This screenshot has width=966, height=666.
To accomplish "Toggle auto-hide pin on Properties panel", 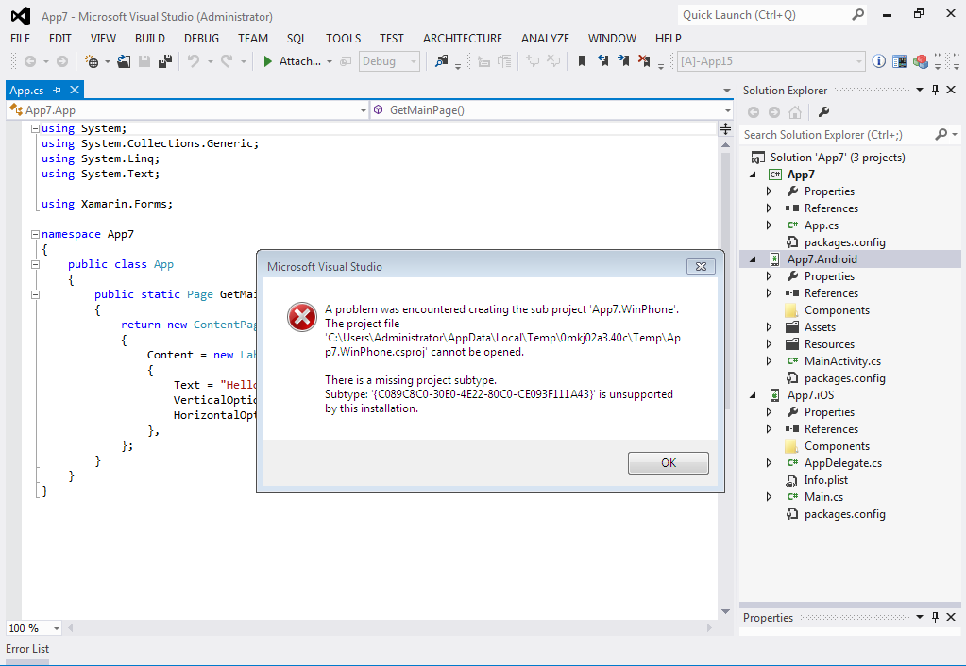I will click(935, 617).
